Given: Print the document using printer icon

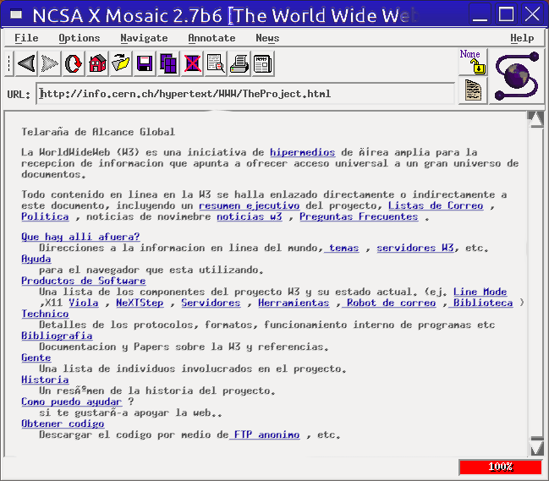Looking at the screenshot, I should [x=239, y=63].
